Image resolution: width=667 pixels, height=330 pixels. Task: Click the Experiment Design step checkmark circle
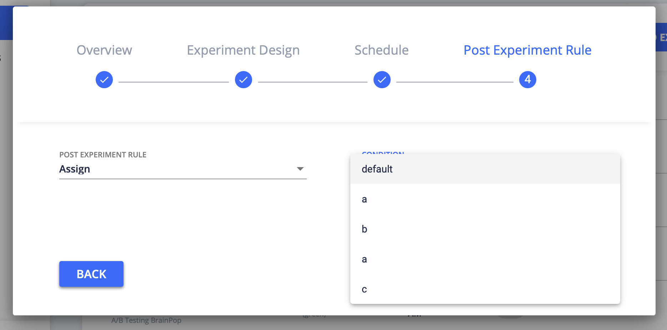(244, 80)
